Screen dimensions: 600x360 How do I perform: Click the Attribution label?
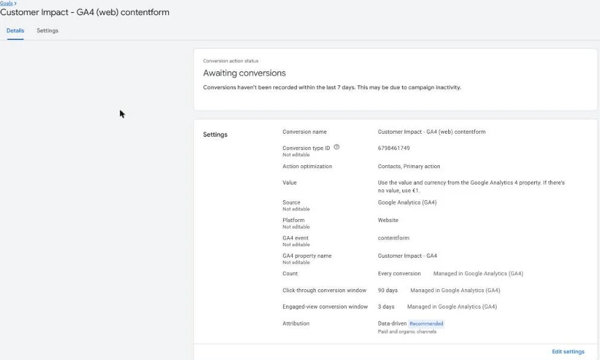[x=296, y=324]
